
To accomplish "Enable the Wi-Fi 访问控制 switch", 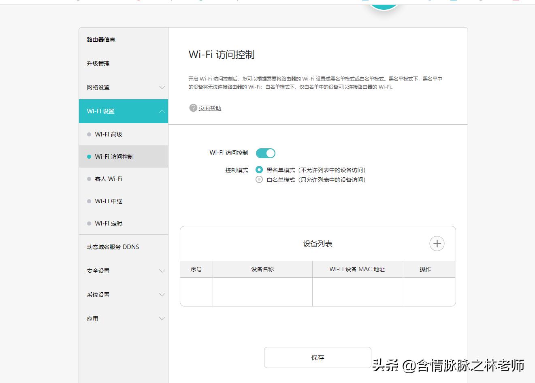I will point(266,153).
